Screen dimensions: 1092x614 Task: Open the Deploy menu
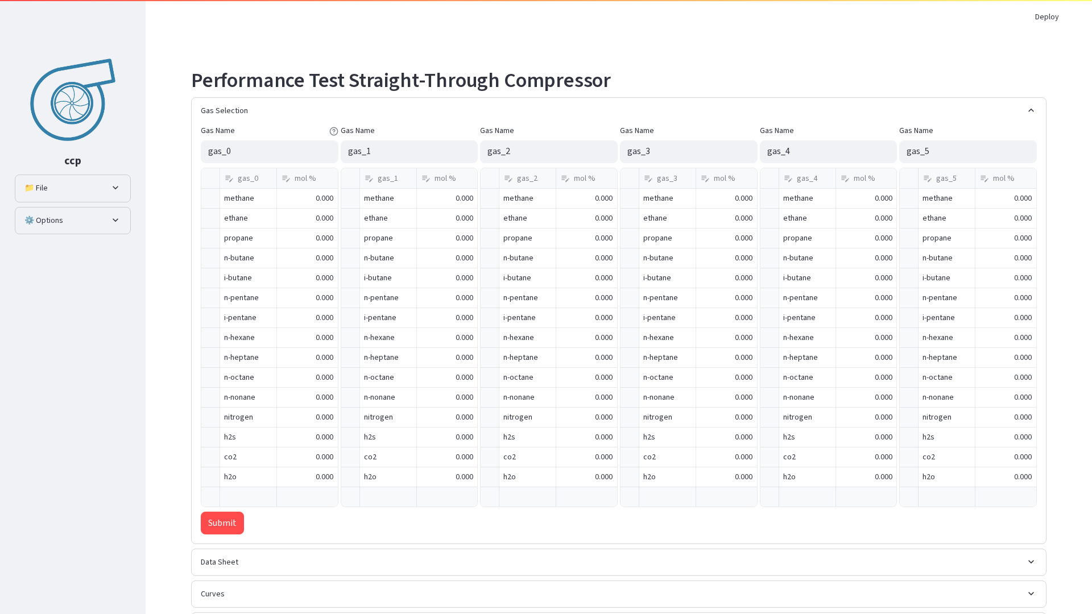tap(1046, 17)
